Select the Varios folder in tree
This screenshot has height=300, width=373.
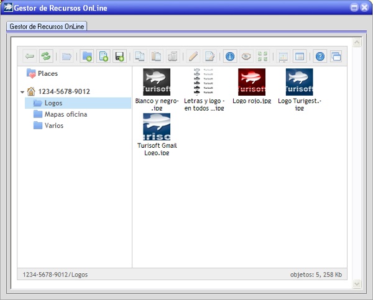coord(53,125)
